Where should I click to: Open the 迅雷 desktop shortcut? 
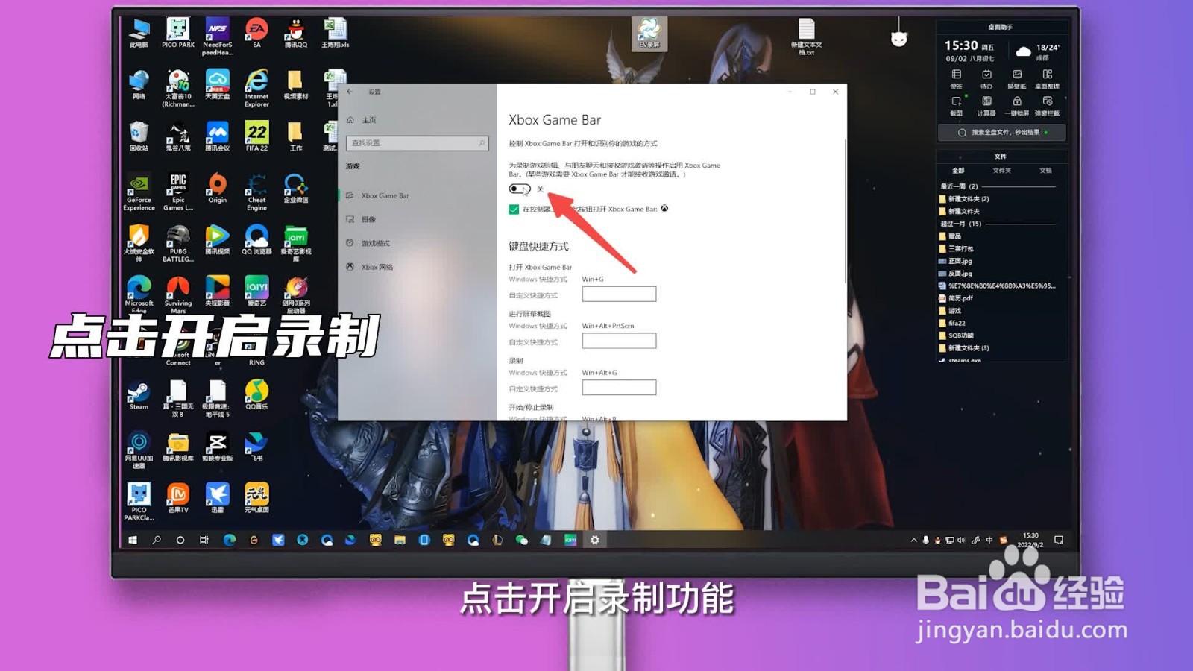tap(218, 497)
